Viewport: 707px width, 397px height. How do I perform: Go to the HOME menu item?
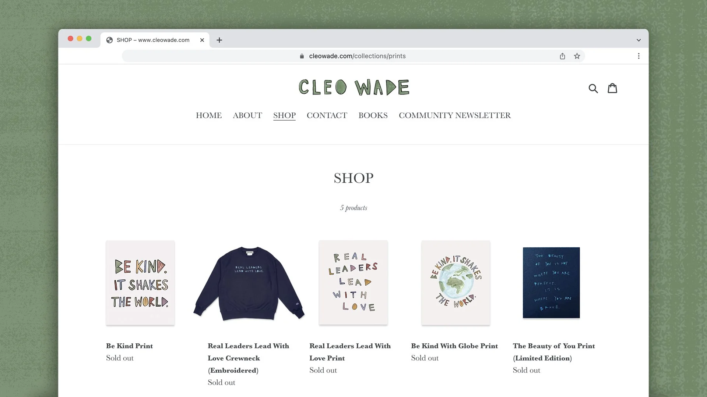point(208,115)
